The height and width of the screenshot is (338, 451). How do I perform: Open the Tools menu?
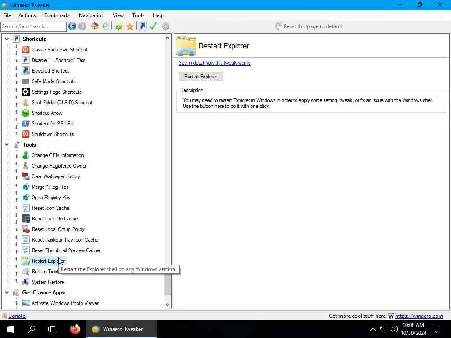click(x=138, y=15)
